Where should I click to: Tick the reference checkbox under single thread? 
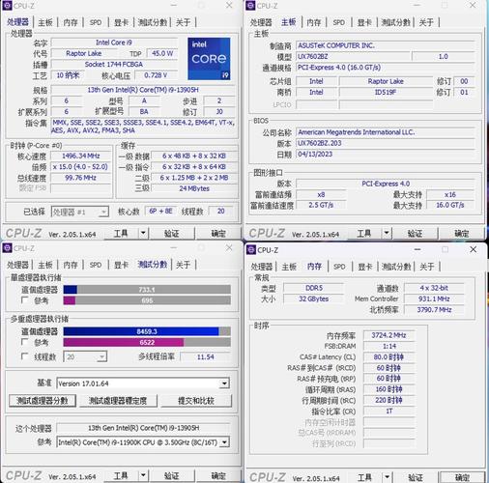tap(24, 300)
